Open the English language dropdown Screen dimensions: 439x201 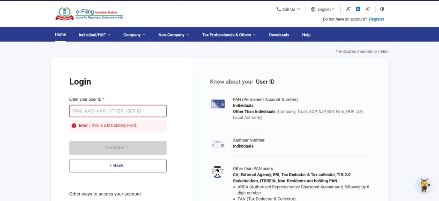(x=323, y=9)
